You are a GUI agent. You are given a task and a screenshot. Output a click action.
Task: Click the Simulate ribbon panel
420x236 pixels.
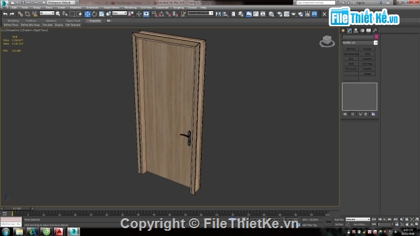tap(47, 25)
